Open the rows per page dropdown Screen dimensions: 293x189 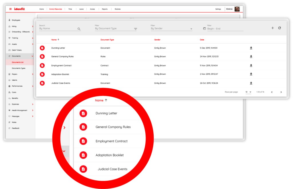(248, 92)
